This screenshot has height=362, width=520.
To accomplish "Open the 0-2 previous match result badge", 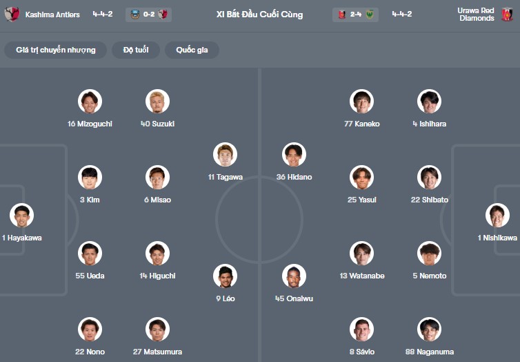I will (148, 15).
